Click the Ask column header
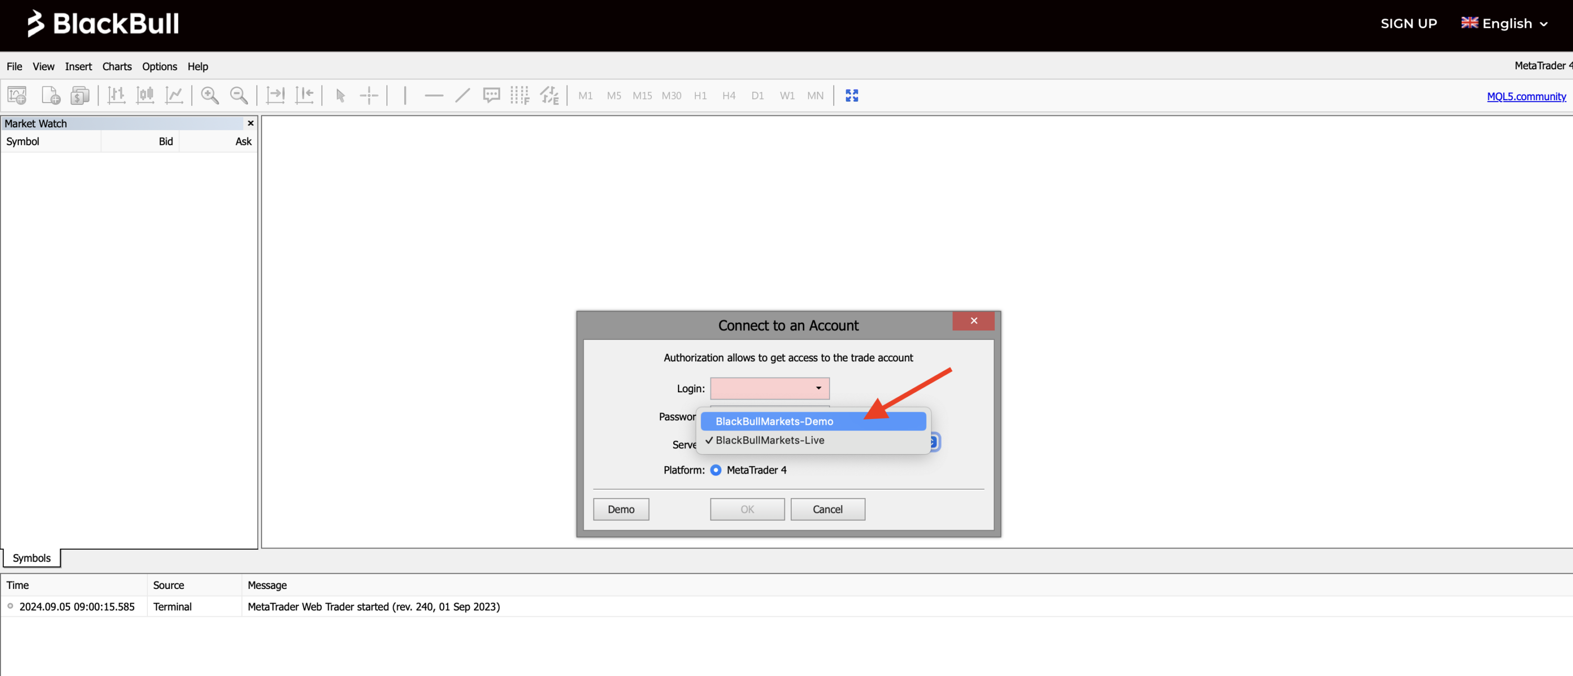Screen dimensions: 1573x676 coord(218,142)
